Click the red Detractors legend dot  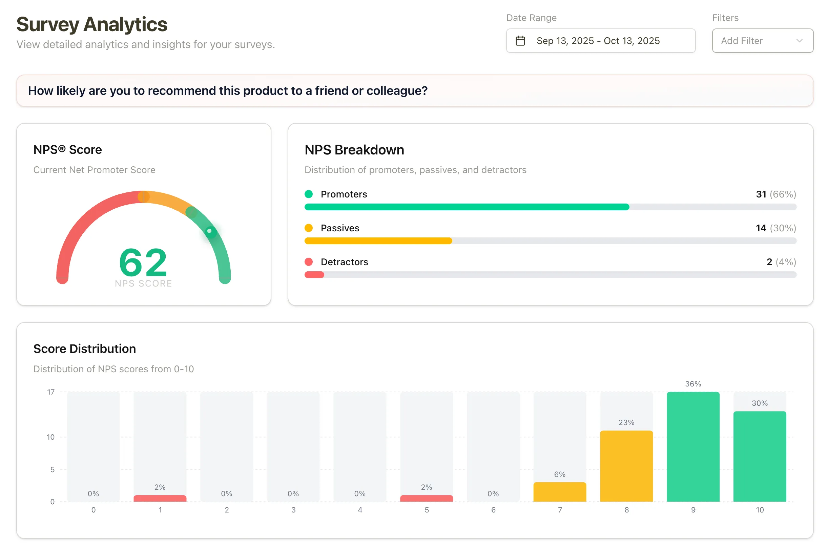click(309, 262)
